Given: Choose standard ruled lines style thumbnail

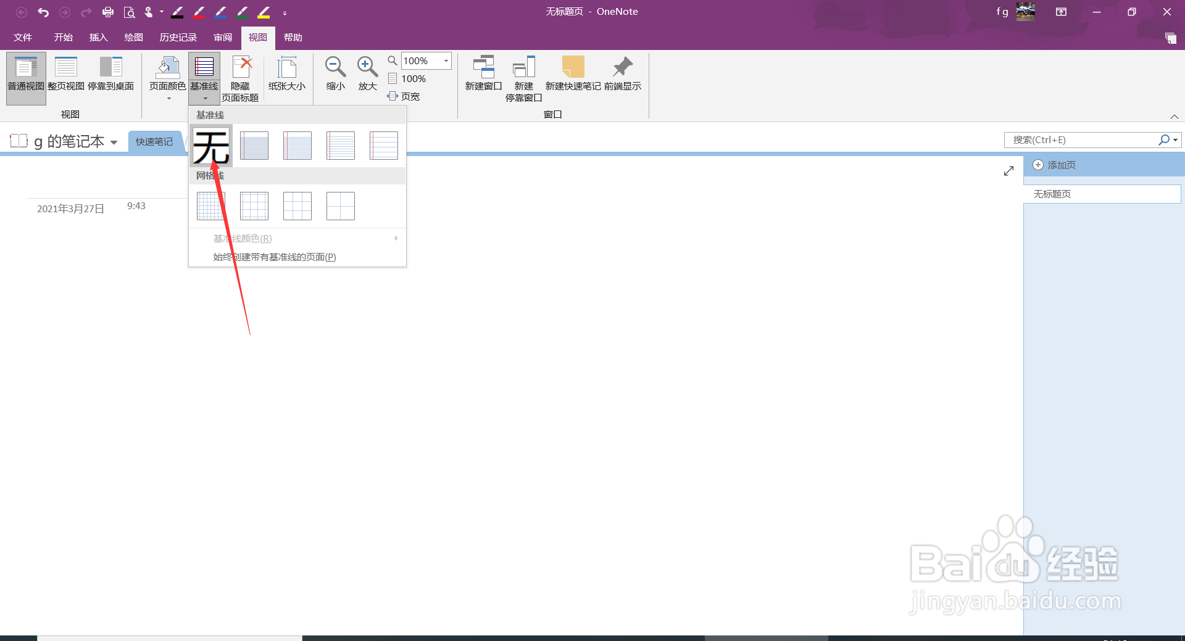Looking at the screenshot, I should pos(341,146).
